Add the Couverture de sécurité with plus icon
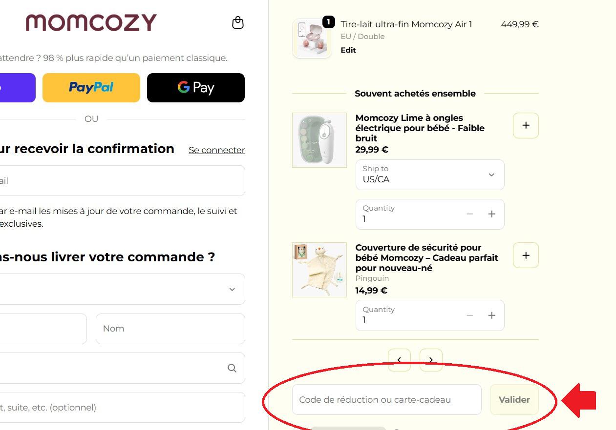This screenshot has height=430, width=616. click(525, 255)
